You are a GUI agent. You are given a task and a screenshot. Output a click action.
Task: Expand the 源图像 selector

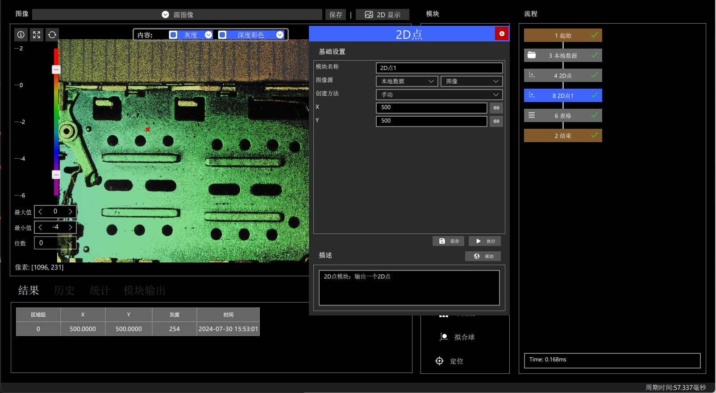pyautogui.click(x=177, y=15)
